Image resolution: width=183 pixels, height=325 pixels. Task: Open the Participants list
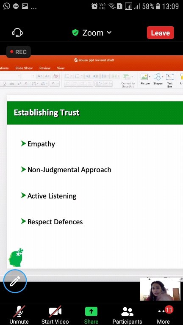tap(127, 315)
